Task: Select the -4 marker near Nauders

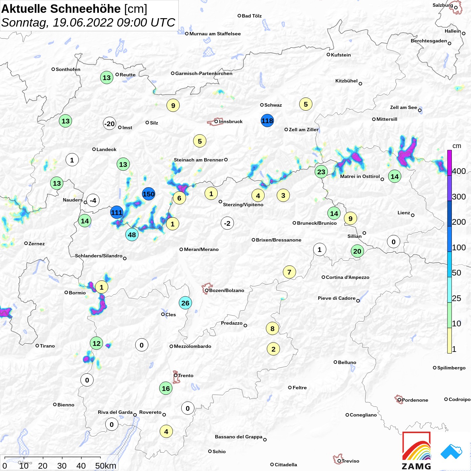Action: pyautogui.click(x=93, y=200)
